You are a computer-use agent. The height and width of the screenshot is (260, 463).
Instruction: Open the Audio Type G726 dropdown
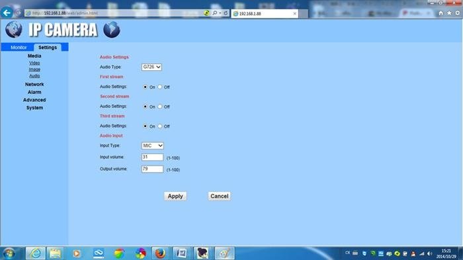coord(151,67)
